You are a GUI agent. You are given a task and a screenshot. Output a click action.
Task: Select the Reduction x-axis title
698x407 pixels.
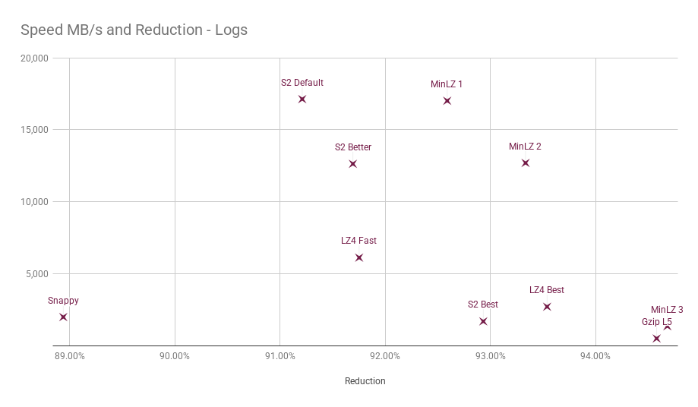[365, 381]
